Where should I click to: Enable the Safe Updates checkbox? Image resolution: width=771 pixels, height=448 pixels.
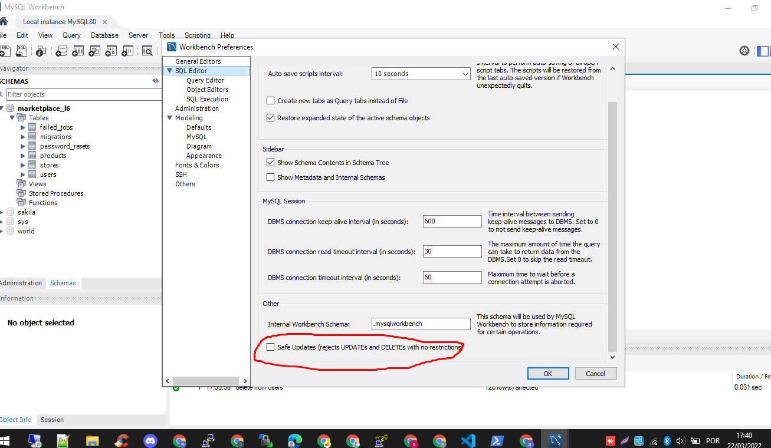tap(271, 347)
